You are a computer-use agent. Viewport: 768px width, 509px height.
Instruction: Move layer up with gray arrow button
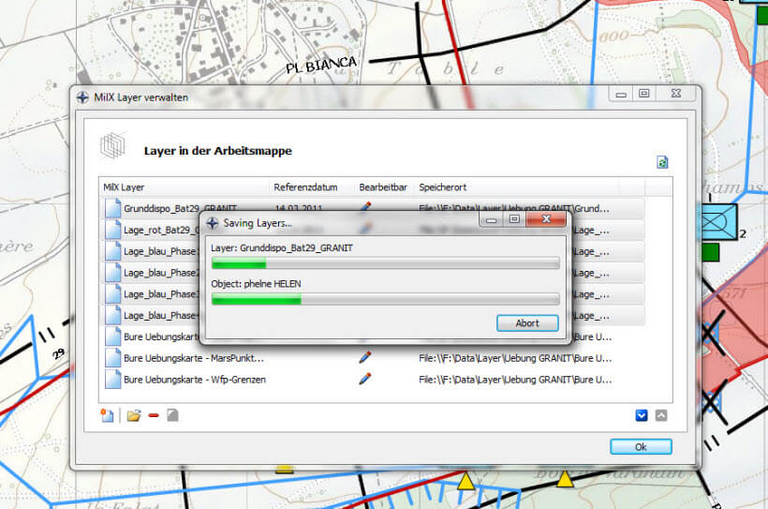661,416
